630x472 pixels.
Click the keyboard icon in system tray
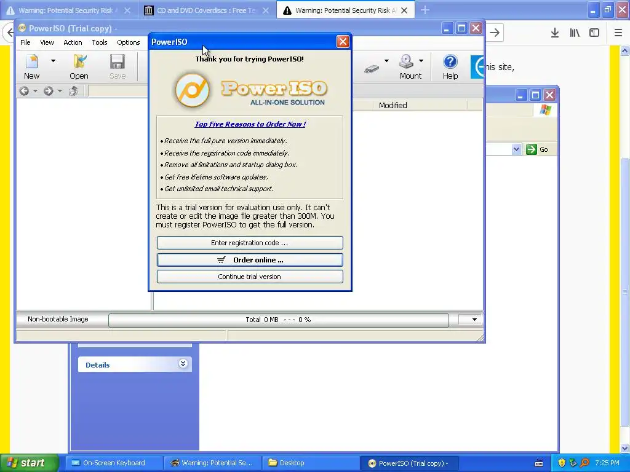[x=539, y=463]
